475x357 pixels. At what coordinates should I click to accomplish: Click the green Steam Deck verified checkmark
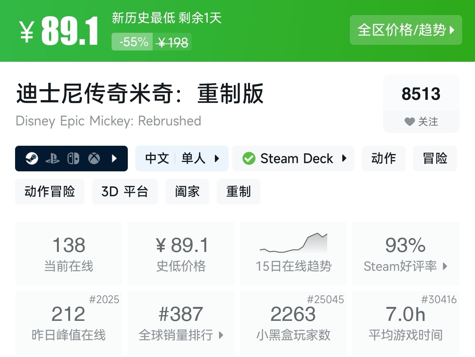coord(249,159)
